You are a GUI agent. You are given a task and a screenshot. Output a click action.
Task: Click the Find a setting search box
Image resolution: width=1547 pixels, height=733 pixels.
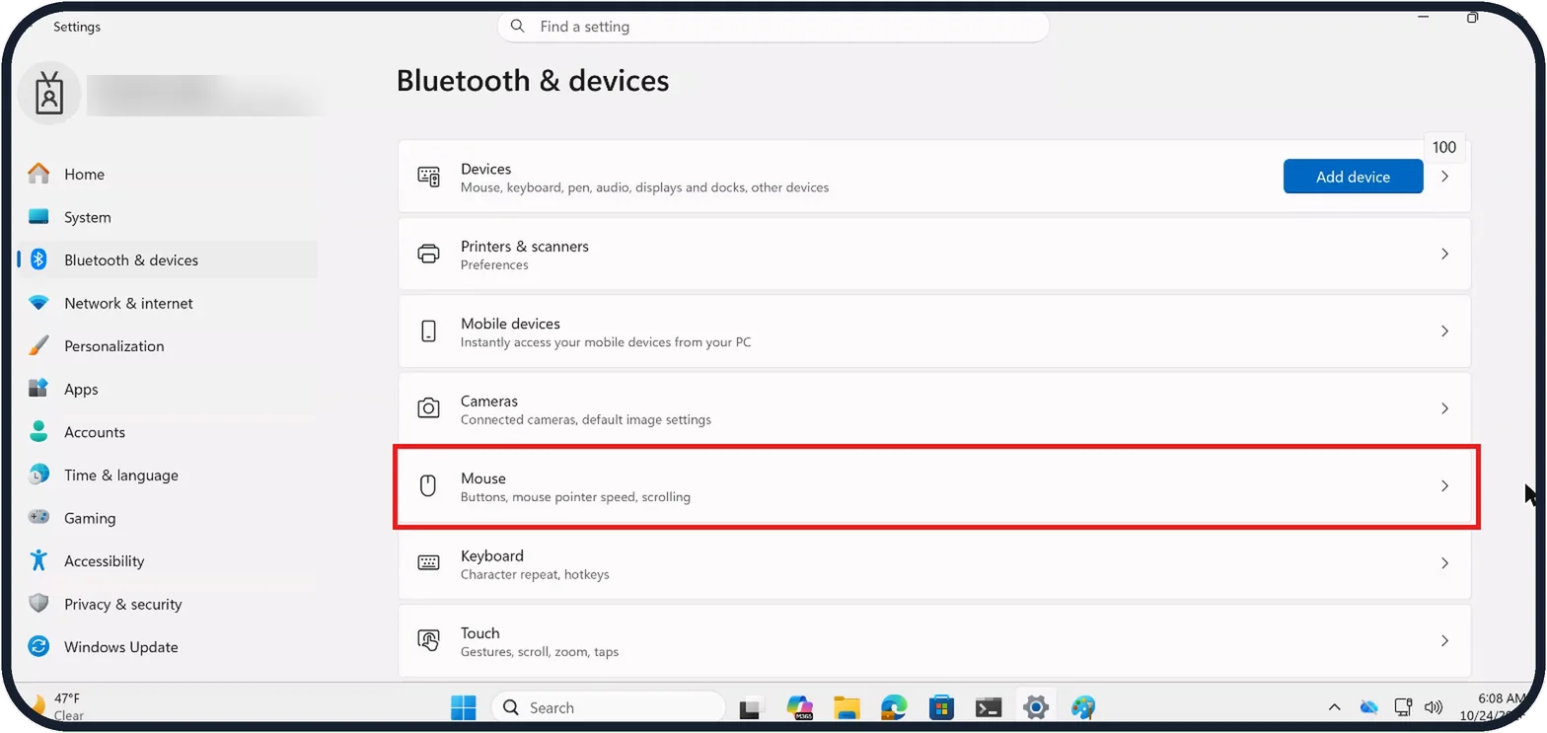click(773, 27)
